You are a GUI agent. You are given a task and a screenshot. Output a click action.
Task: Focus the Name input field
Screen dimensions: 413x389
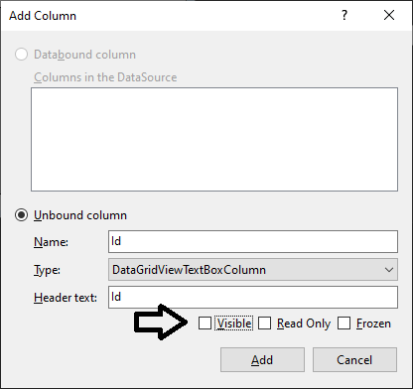click(253, 241)
